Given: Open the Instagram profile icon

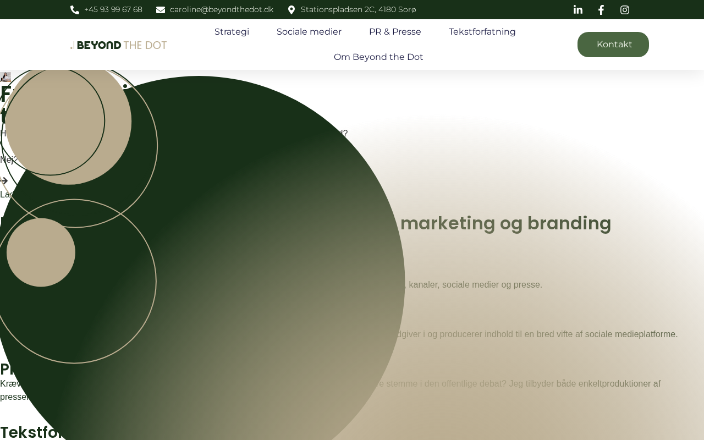Looking at the screenshot, I should pyautogui.click(x=625, y=9).
